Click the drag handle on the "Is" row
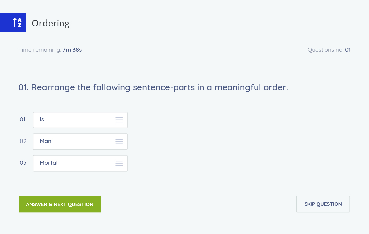 click(119, 120)
